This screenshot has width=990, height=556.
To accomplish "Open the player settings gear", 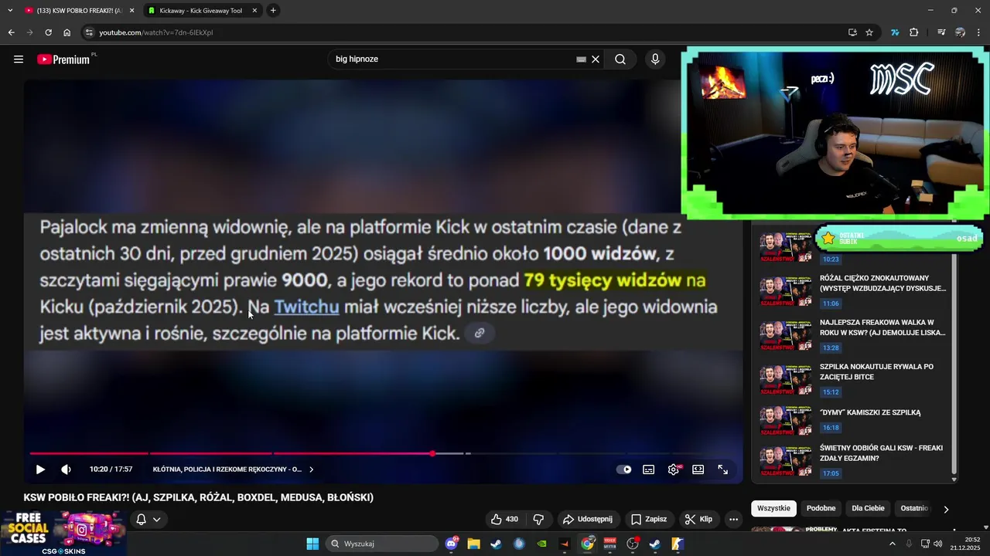I will (x=674, y=470).
